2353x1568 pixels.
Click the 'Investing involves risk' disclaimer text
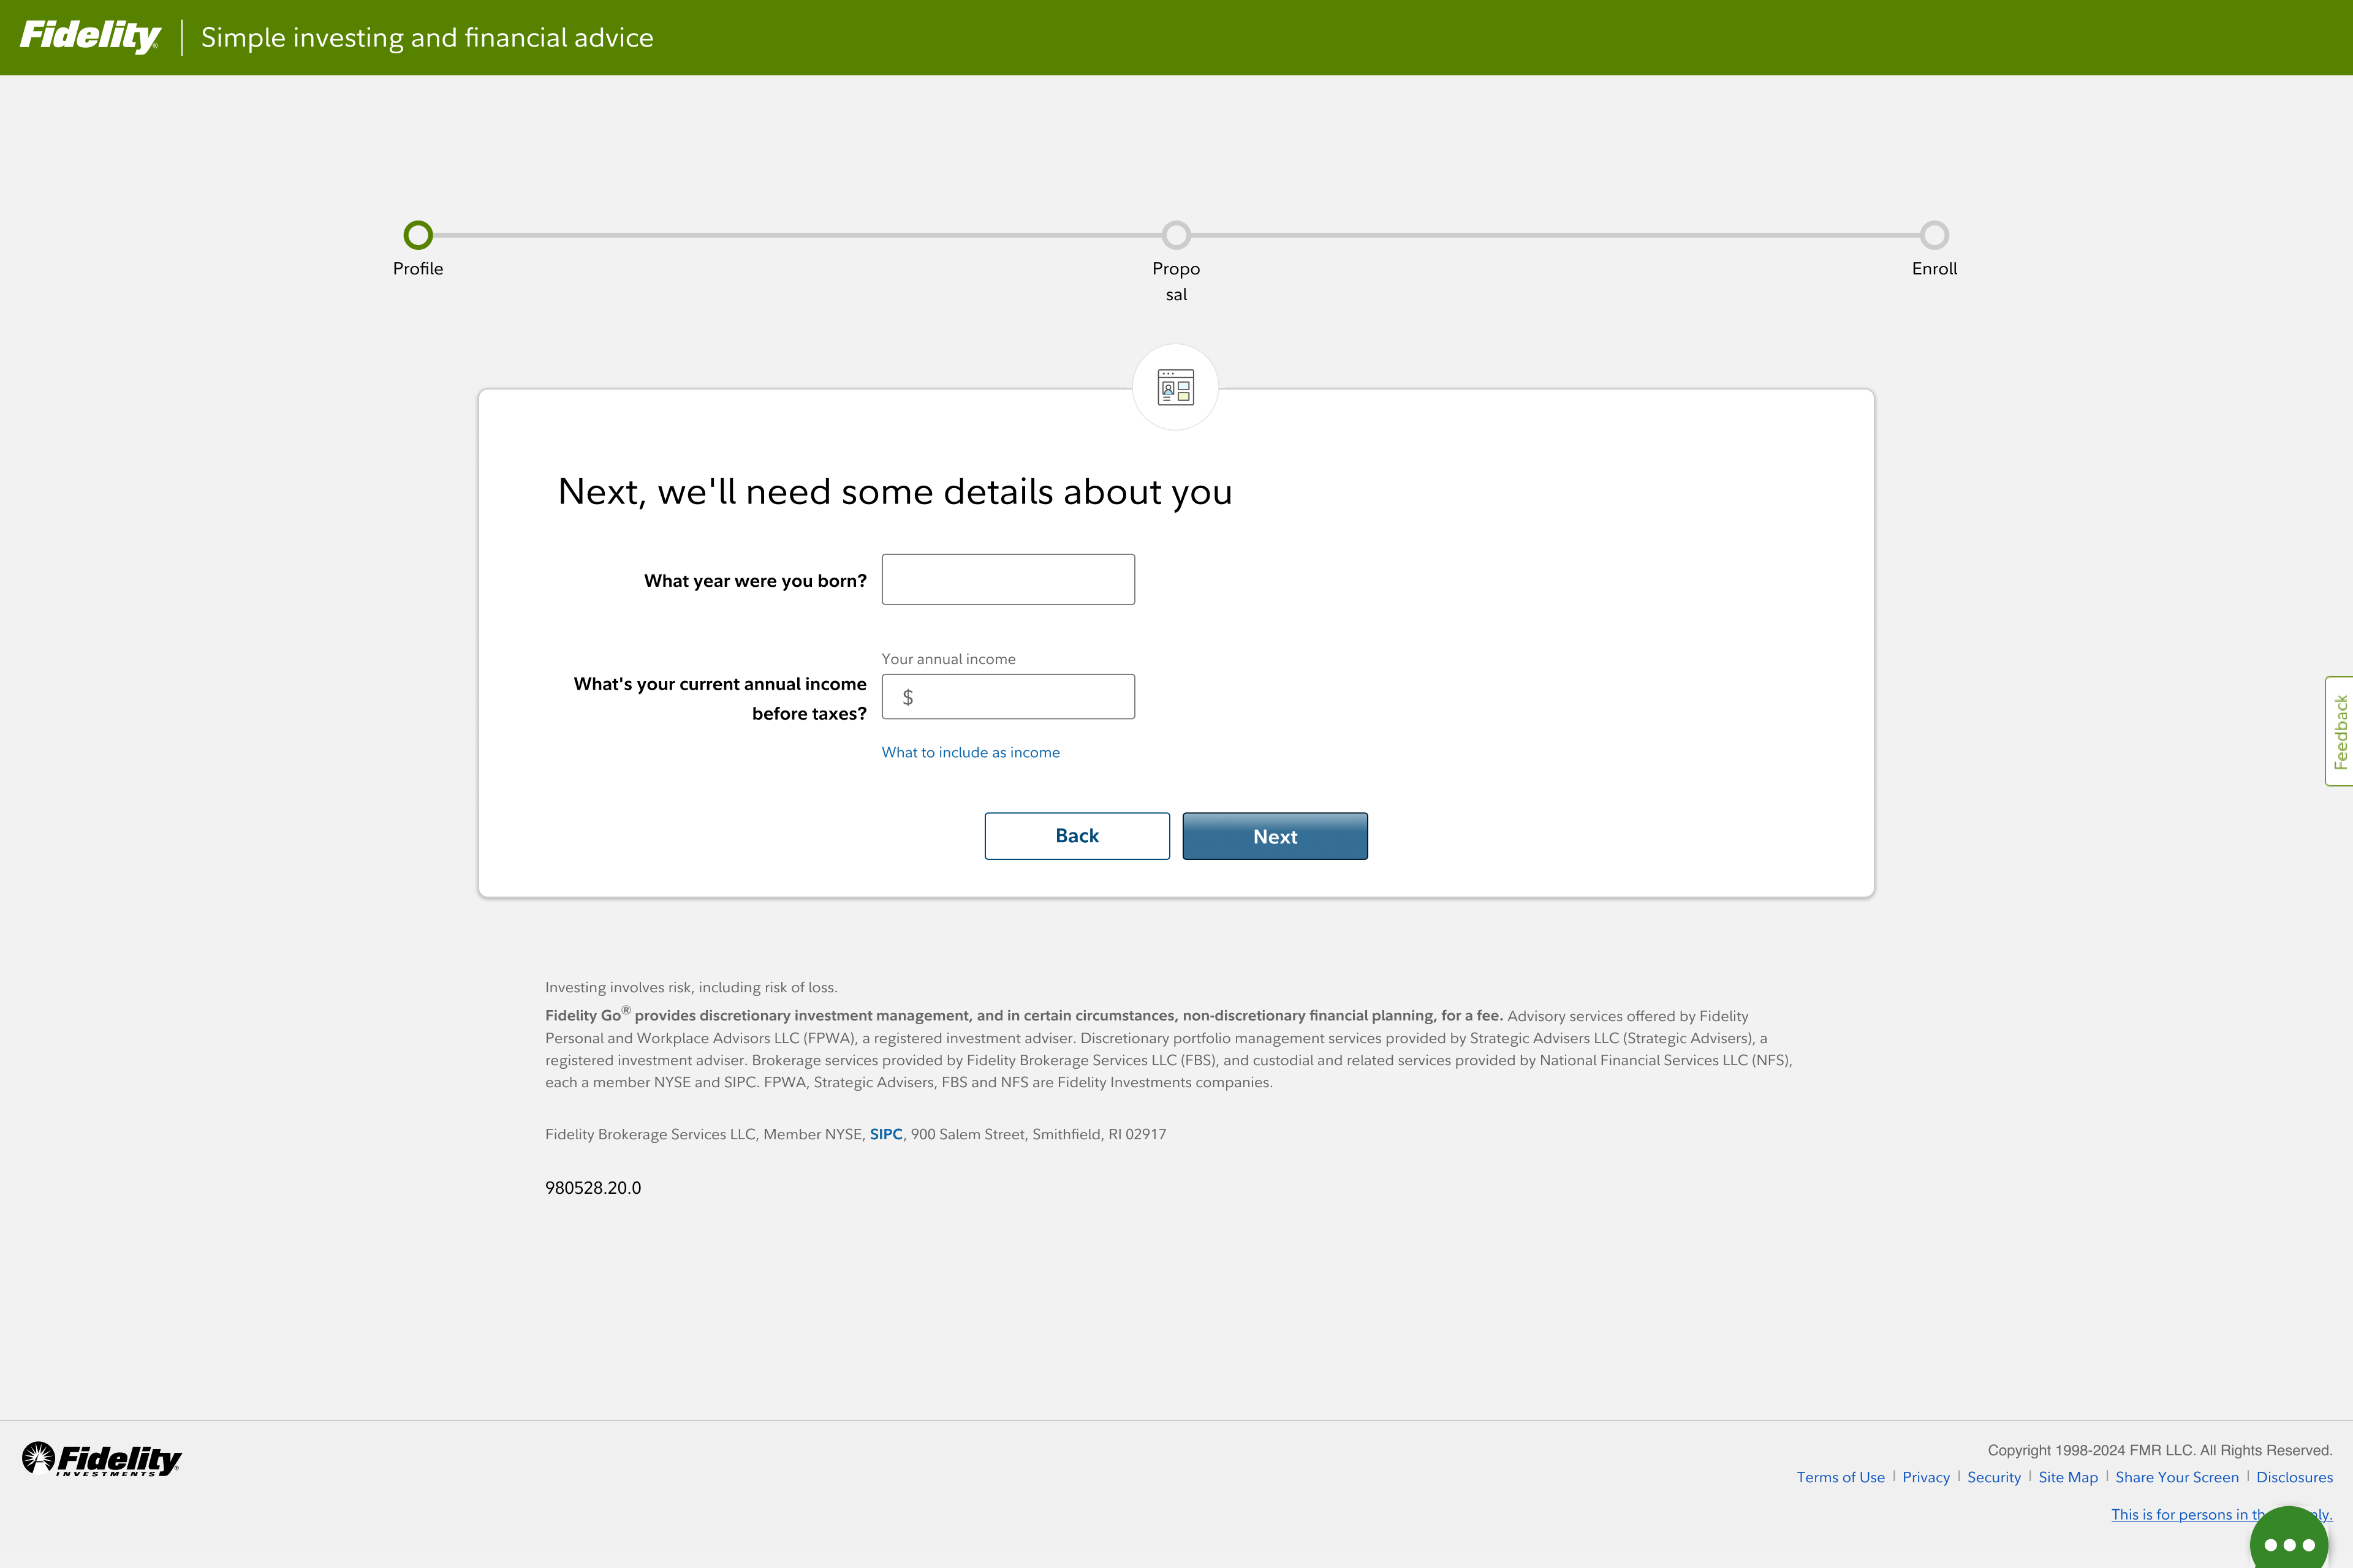[691, 987]
